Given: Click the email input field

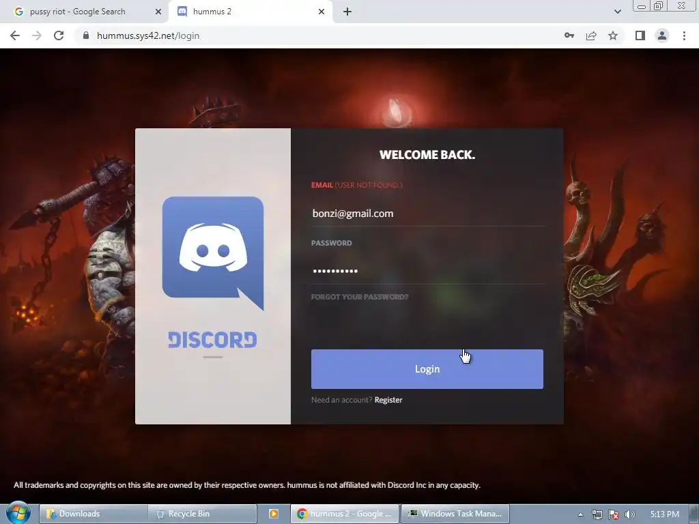Looking at the screenshot, I should (x=428, y=214).
